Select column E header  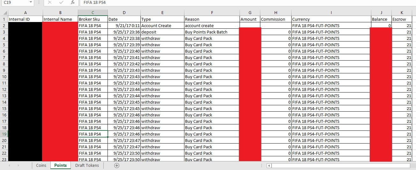pyautogui.click(x=162, y=13)
